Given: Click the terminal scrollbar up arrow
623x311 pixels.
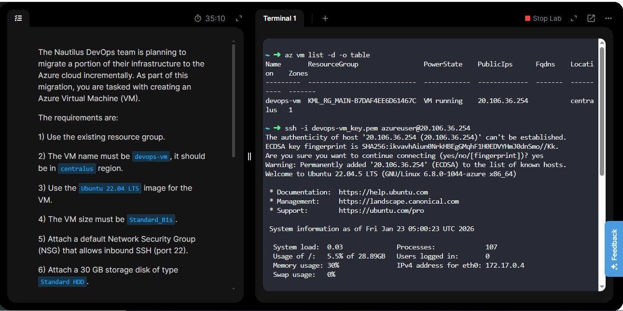Looking at the screenshot, I should pos(602,42).
